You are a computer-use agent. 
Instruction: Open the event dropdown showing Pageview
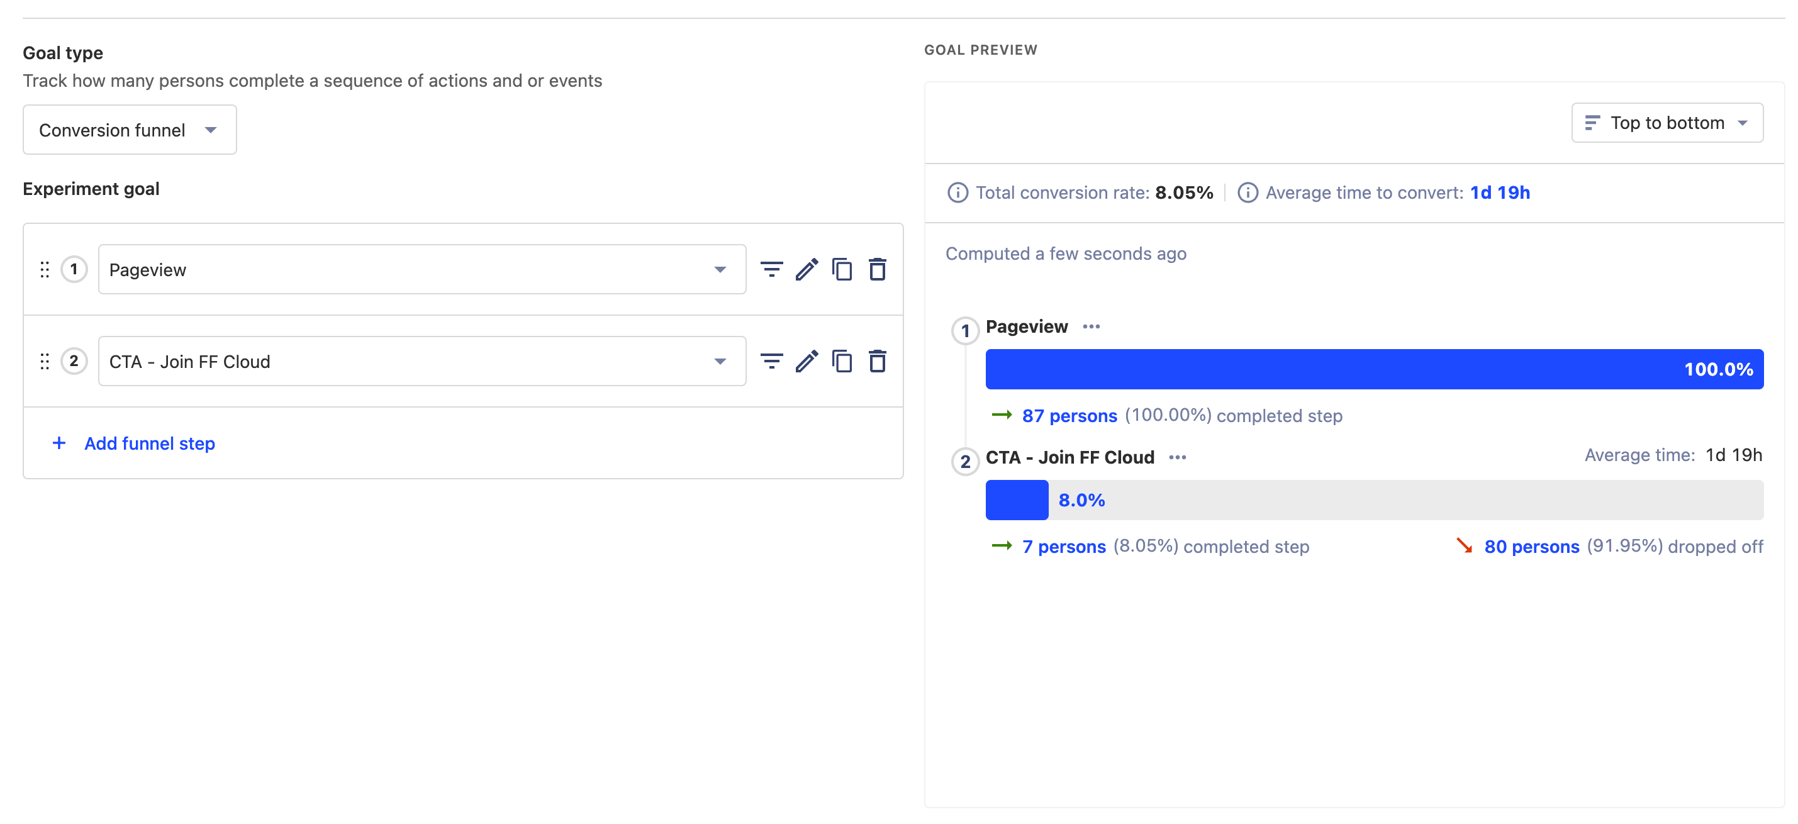[x=421, y=269]
